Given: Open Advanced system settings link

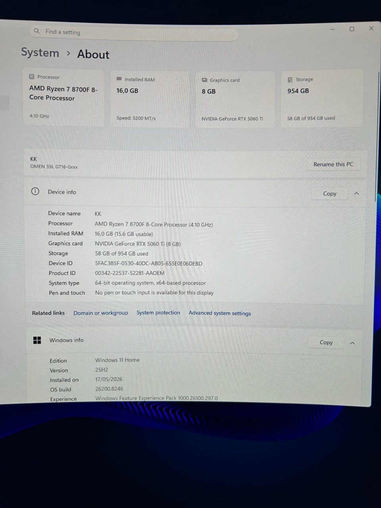Looking at the screenshot, I should pos(220,313).
